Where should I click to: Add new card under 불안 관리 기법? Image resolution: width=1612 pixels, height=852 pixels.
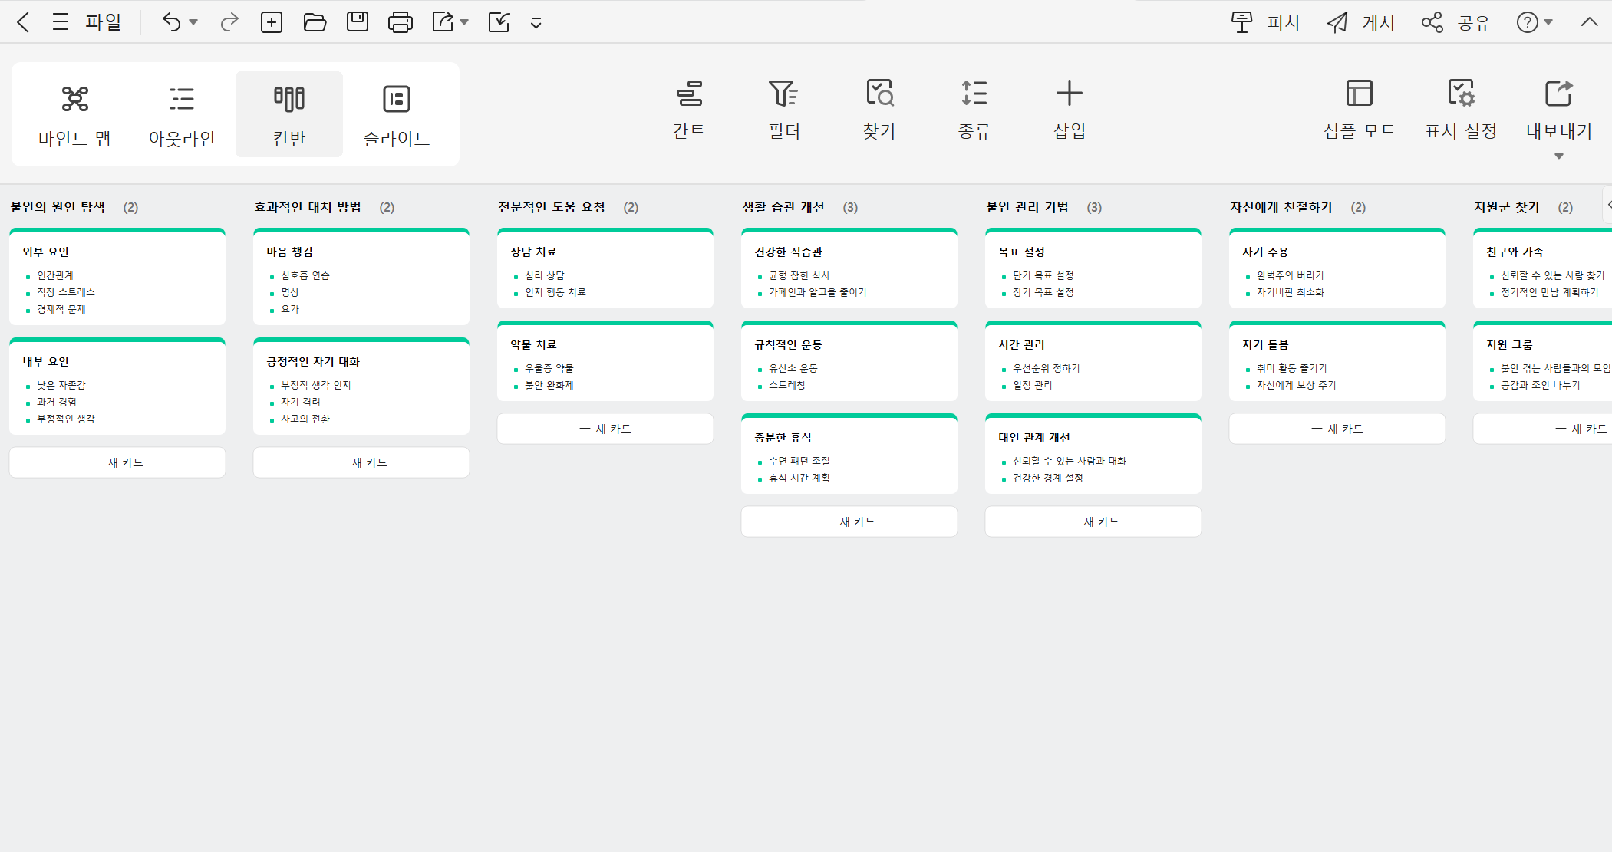tap(1093, 521)
